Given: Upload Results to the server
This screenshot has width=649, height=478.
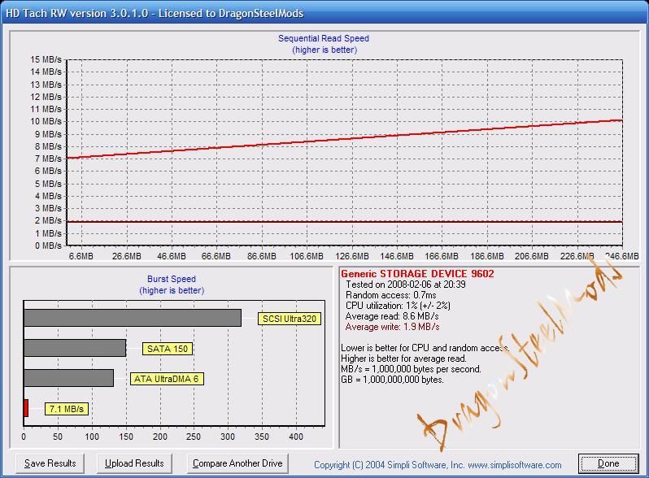Looking at the screenshot, I should coord(134,463).
